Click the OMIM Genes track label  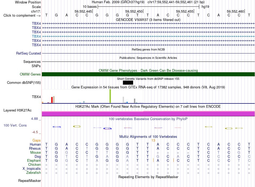[x=30, y=74]
